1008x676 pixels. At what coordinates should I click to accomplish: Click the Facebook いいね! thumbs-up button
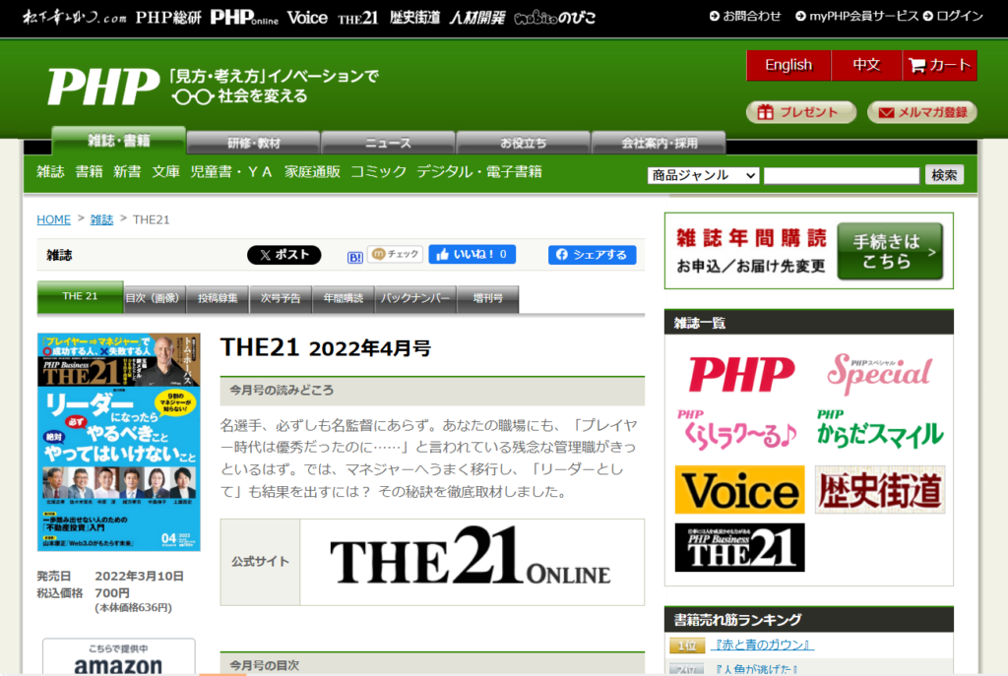point(472,255)
